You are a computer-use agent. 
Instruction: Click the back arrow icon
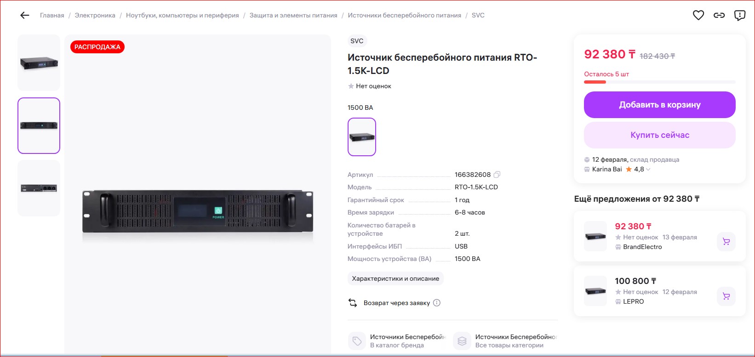(x=25, y=15)
